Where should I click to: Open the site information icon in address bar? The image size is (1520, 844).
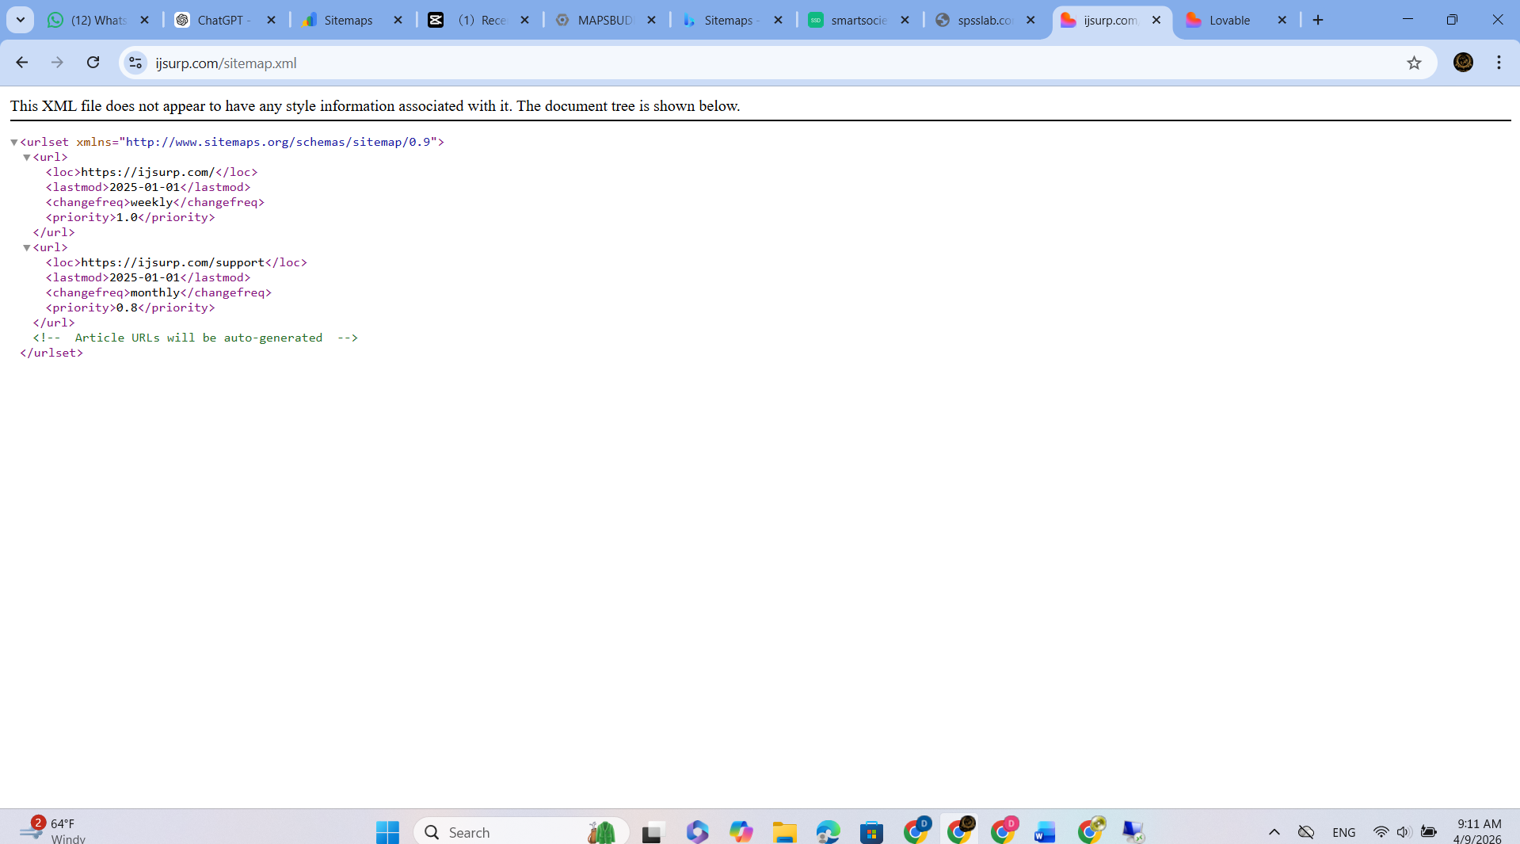tap(135, 63)
